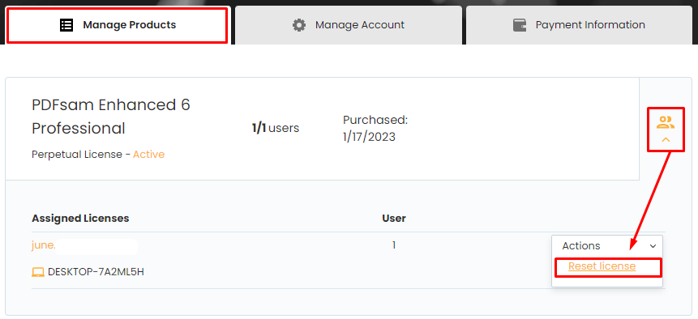
Task: Open the Manage Products tab
Action: pyautogui.click(x=118, y=25)
